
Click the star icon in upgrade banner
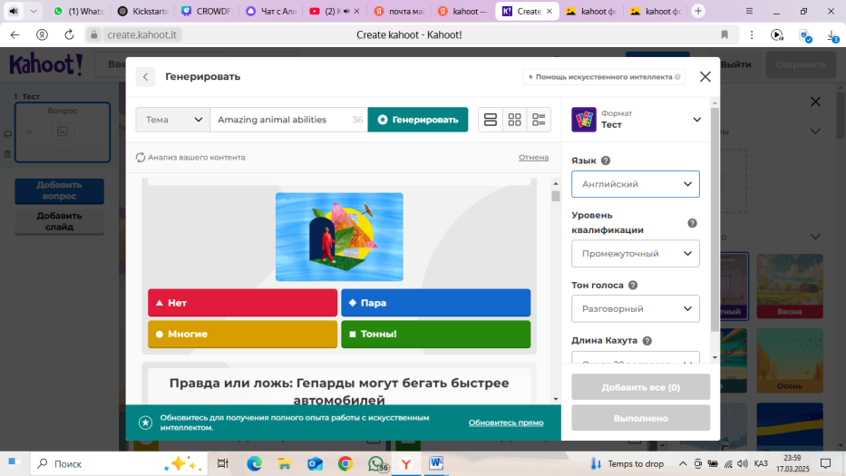pyautogui.click(x=145, y=423)
